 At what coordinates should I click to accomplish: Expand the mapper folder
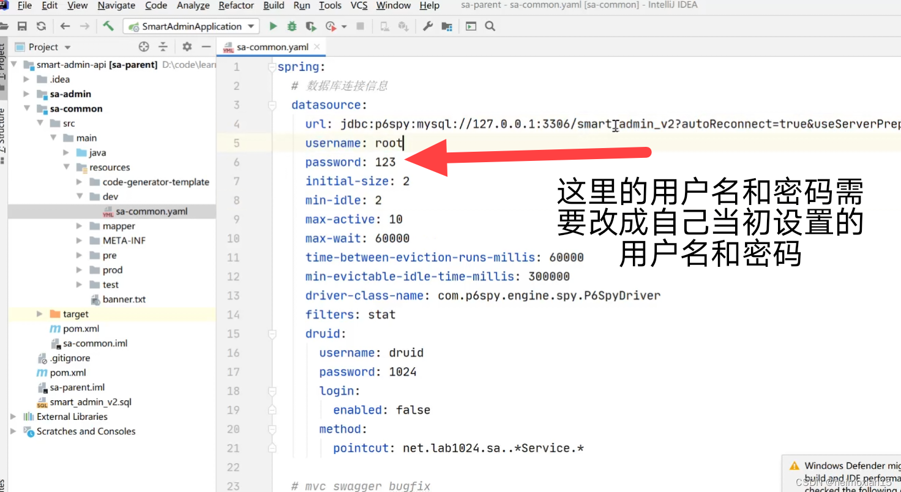point(79,226)
